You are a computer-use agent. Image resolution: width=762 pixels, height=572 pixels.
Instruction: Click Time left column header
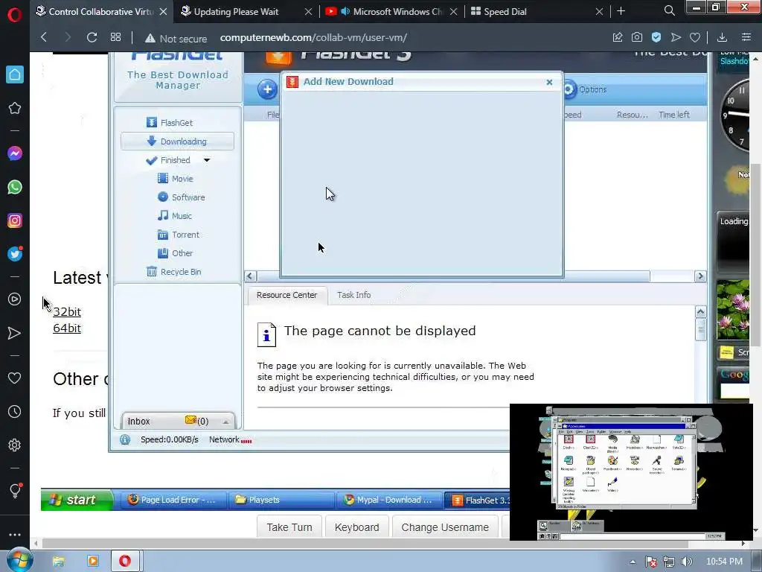coord(673,115)
